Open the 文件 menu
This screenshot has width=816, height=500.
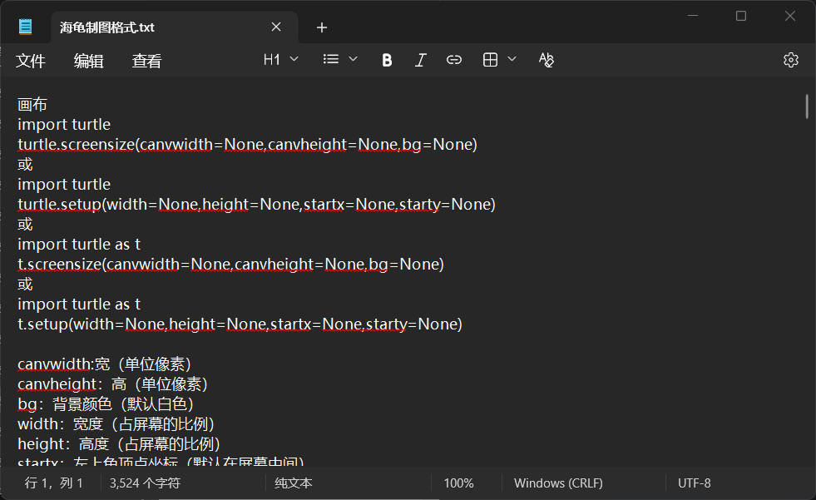coord(31,61)
